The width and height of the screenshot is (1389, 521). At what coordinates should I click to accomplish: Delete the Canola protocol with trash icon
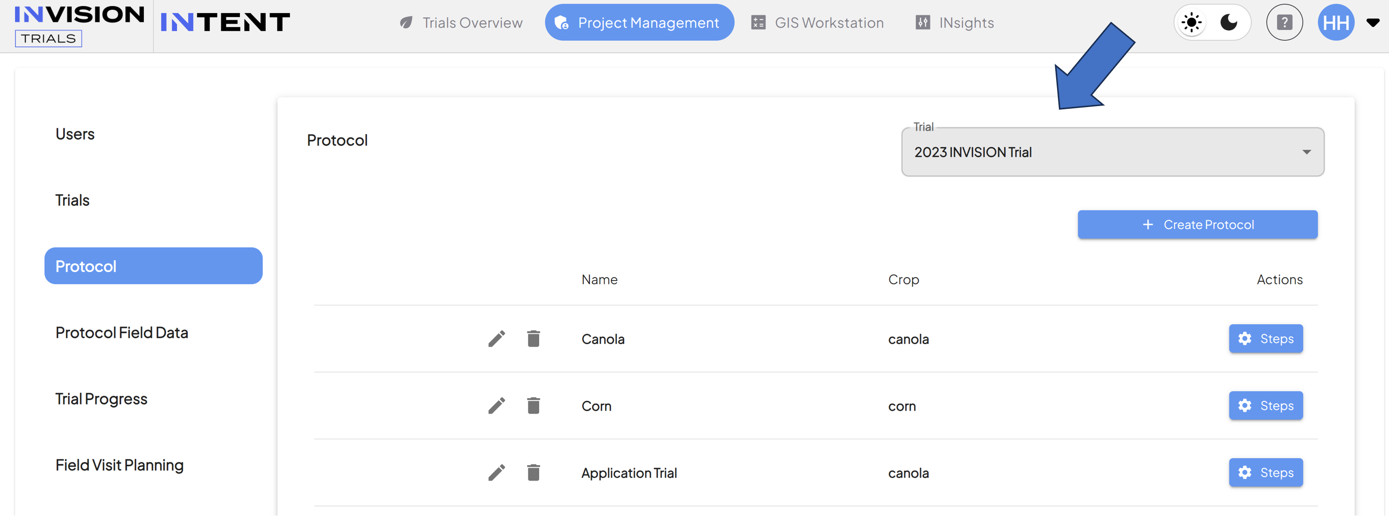point(533,339)
